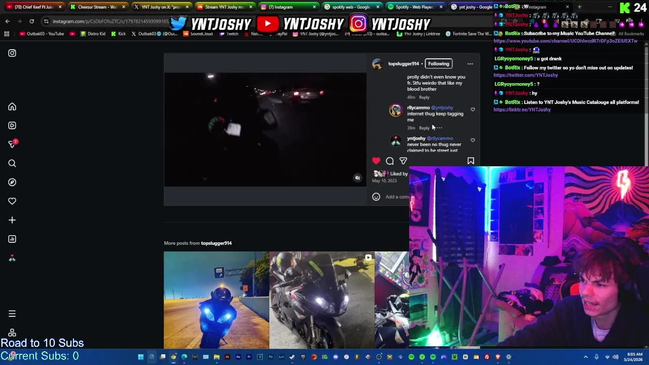Toggle video sound with the mute icon
This screenshot has width=649, height=365.
point(357,178)
